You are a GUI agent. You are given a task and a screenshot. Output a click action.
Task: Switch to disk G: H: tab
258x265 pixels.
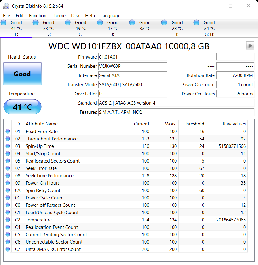pos(209,28)
